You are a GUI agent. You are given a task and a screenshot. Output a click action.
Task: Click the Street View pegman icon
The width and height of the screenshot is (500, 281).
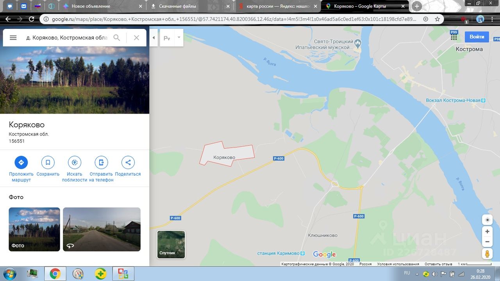[487, 254]
